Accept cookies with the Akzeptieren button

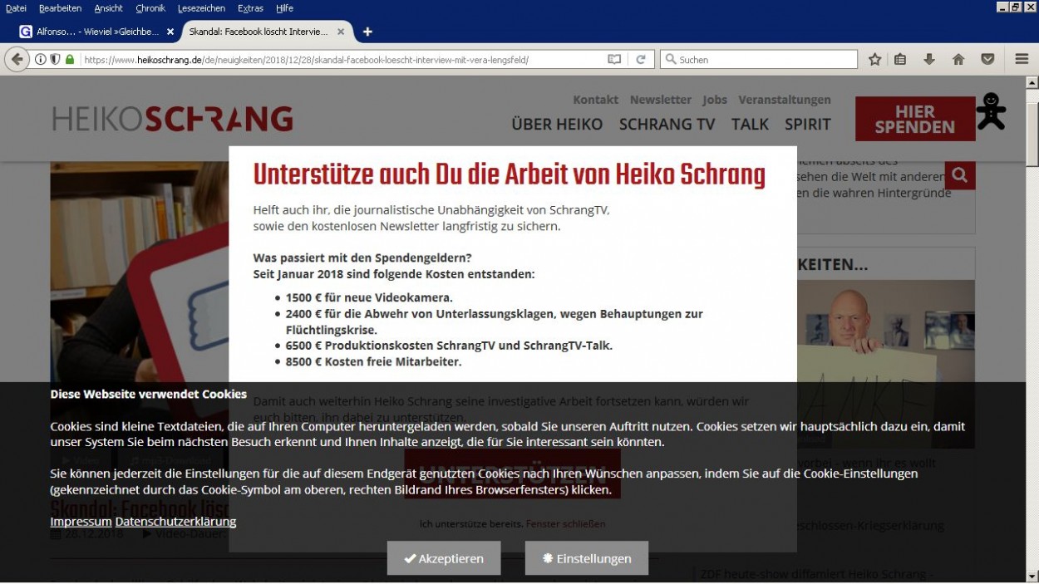coord(444,558)
